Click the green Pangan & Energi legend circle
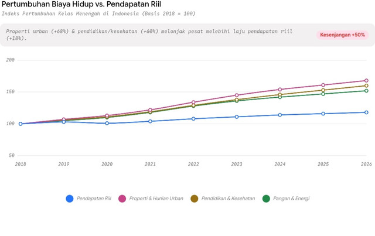Screen dimensions: 375x236 [x=266, y=199]
